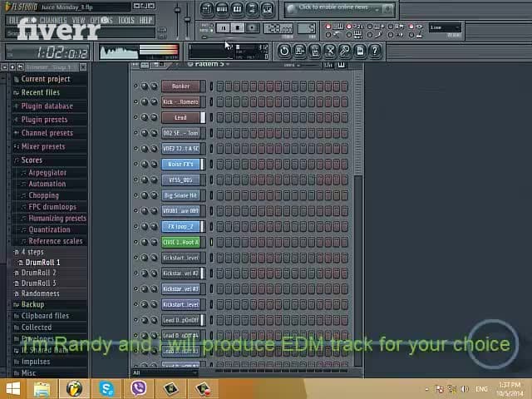Select DrumRoll 2 score in browser
This screenshot has width=532, height=399.
point(38,273)
